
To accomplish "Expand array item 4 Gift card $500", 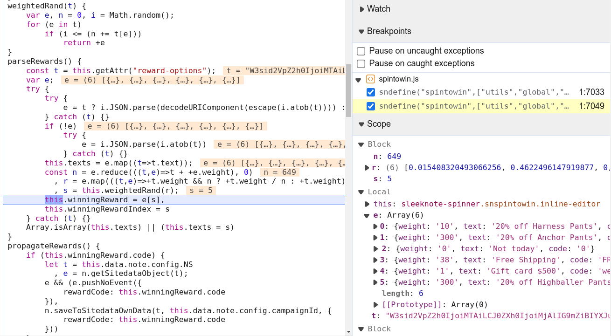I will pos(376,271).
